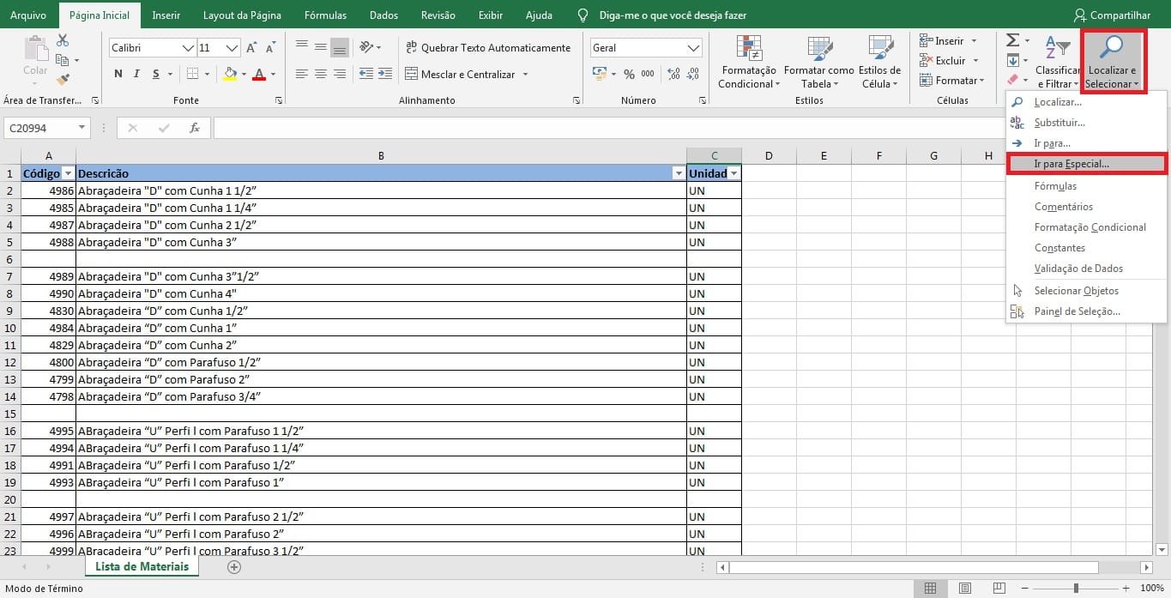1171x598 pixels.
Task: Open filter dropdown on Código header
Action: 68,173
